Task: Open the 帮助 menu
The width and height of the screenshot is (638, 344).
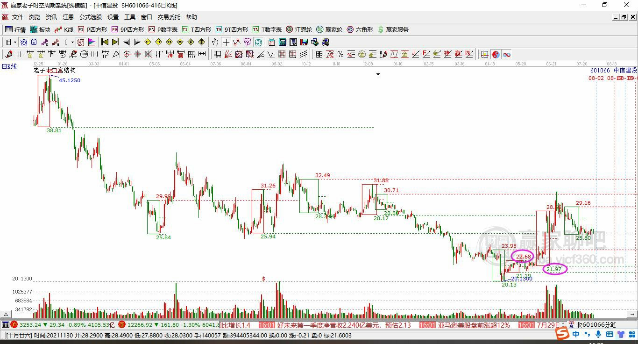Action: coord(191,17)
